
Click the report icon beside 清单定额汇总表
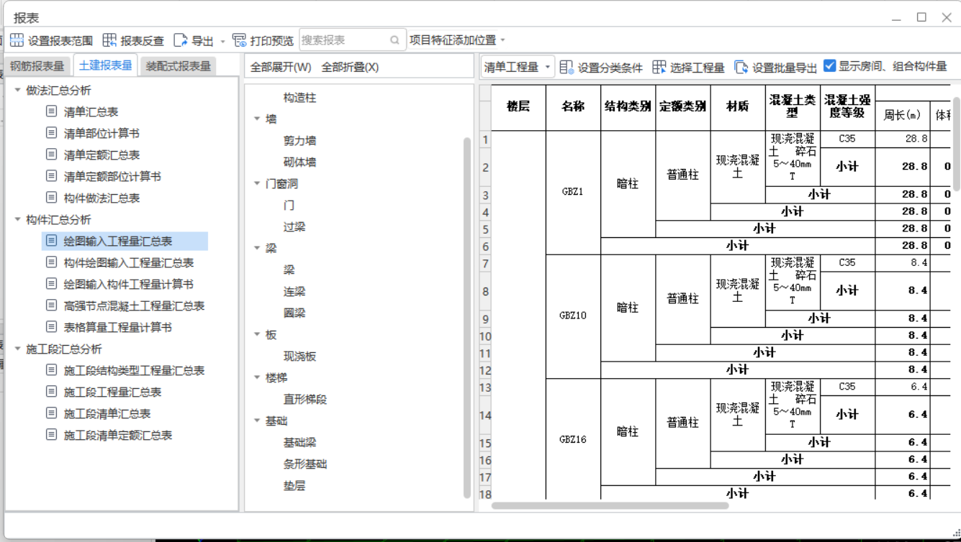tap(51, 155)
